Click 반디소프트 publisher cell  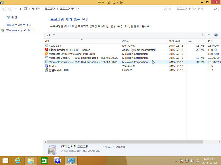(128, 66)
